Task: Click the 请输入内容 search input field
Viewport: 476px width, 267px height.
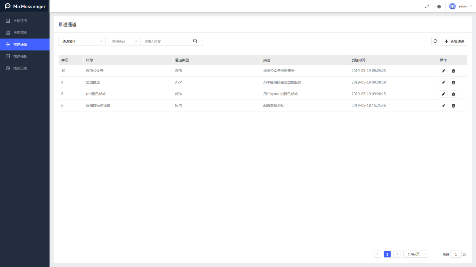Action: [166, 41]
